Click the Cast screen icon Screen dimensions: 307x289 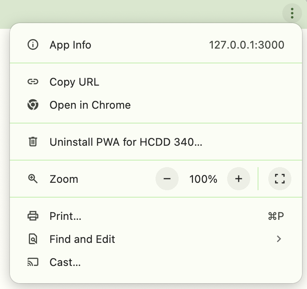point(33,262)
